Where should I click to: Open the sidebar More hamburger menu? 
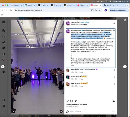pos(4,112)
